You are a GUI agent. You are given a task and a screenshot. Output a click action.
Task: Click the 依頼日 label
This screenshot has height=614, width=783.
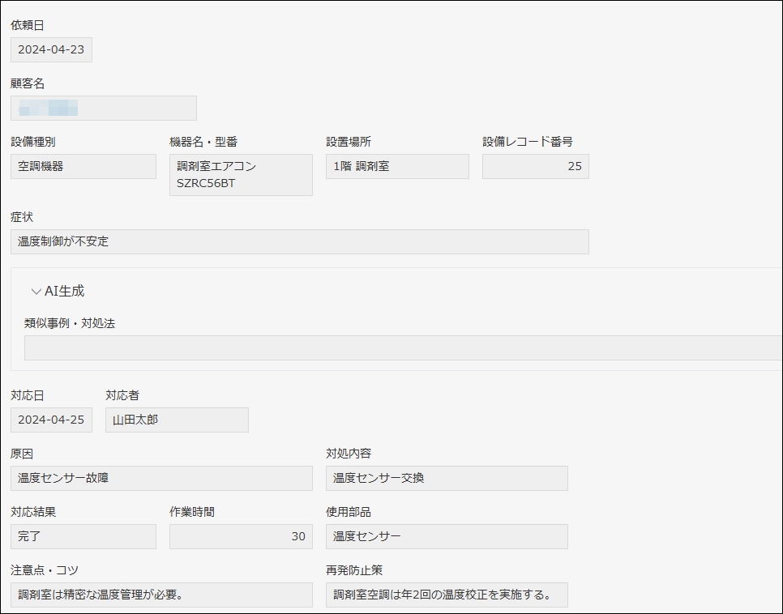point(28,25)
